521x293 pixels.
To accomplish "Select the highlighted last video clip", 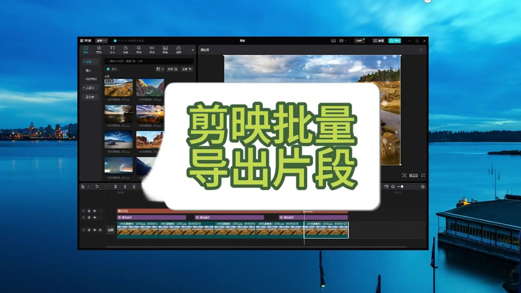I will pyautogui.click(x=326, y=230).
